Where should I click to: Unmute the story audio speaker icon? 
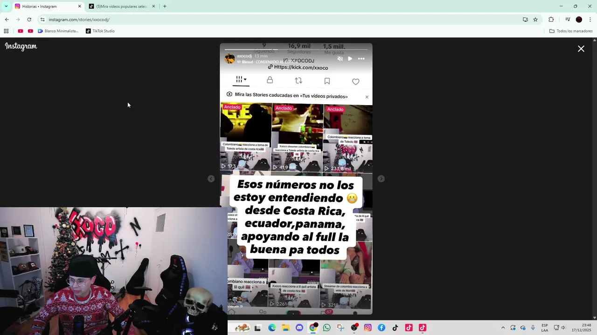point(340,59)
